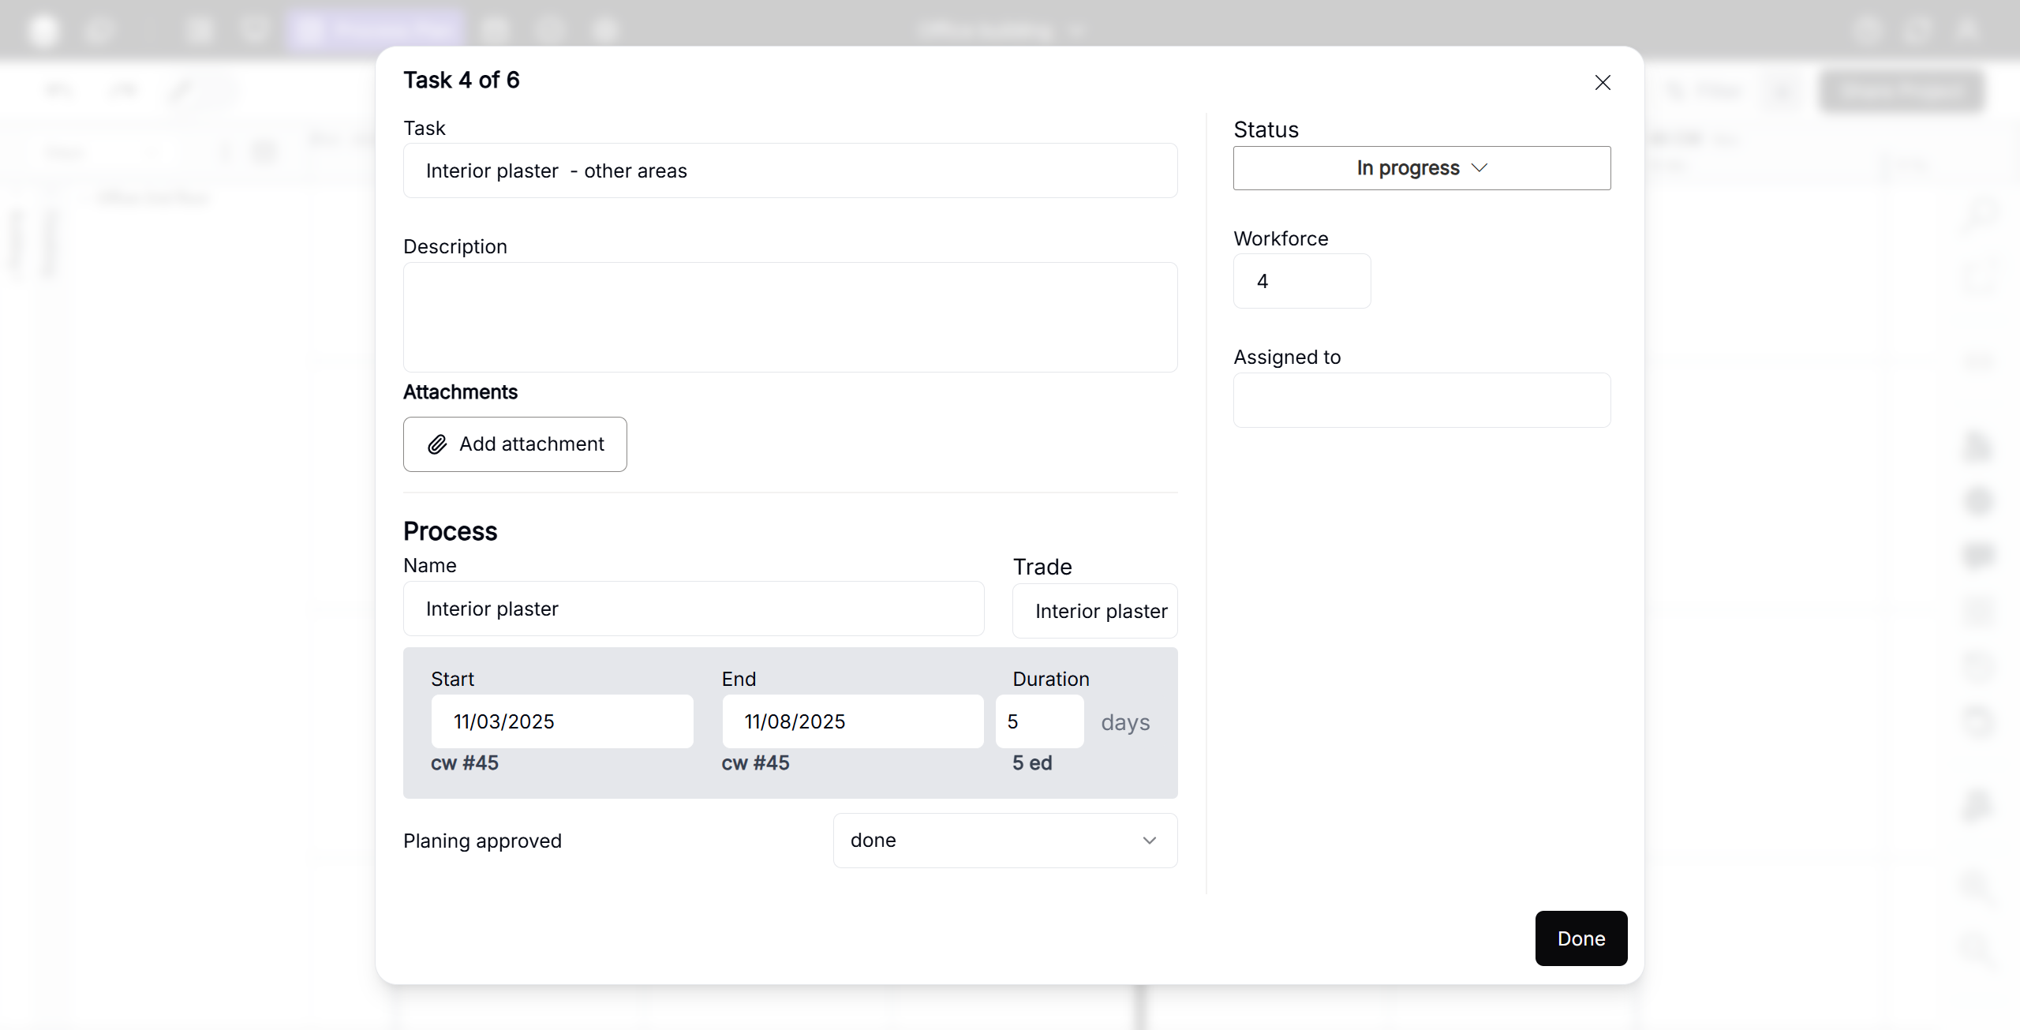
Task: Click the 5 ed label under Duration
Action: [1031, 763]
